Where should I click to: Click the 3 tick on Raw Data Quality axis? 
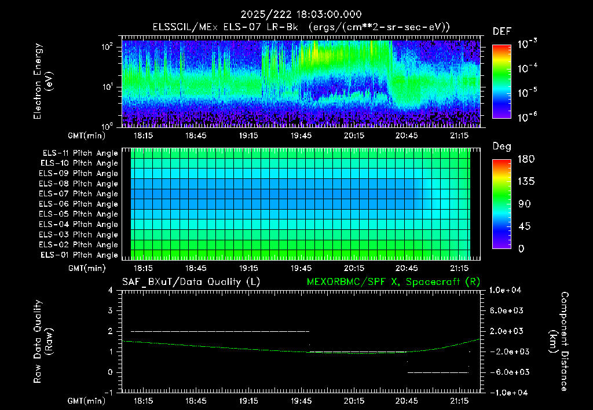pos(111,311)
